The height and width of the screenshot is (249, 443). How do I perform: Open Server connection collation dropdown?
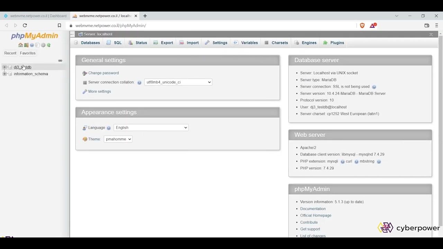pos(178,82)
